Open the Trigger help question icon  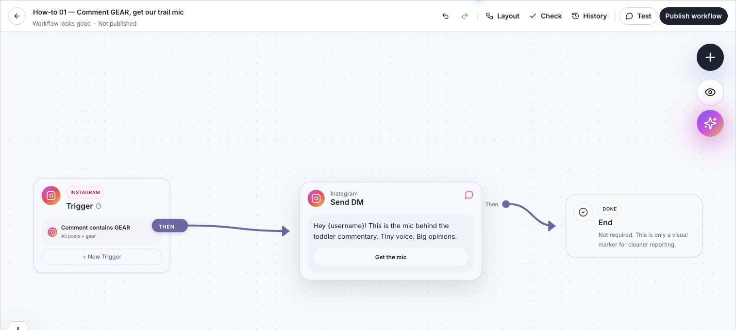coord(99,206)
